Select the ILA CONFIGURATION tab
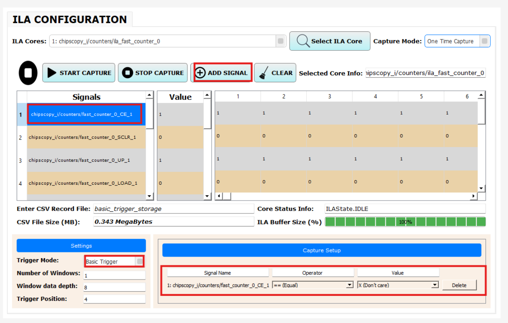This screenshot has height=323, width=508. 70,20
